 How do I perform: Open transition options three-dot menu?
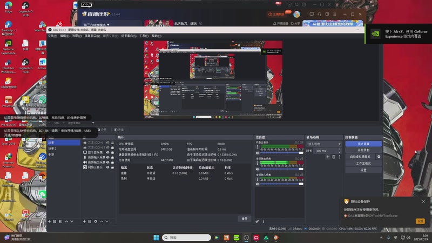click(340, 157)
